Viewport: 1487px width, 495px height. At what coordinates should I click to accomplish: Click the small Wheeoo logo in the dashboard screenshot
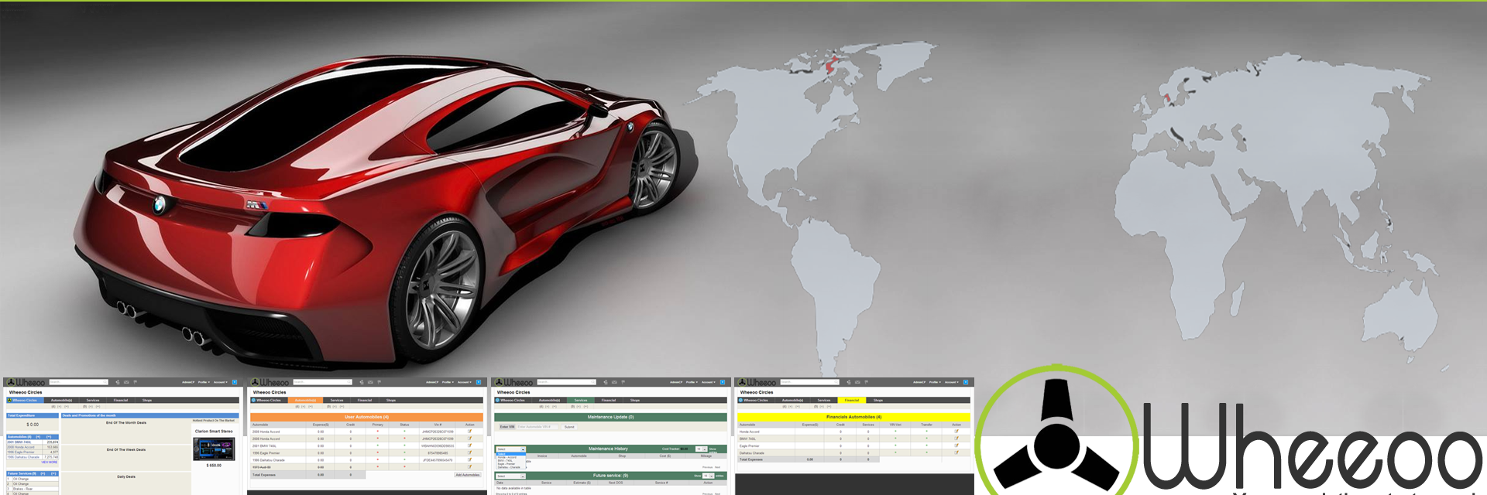26,382
